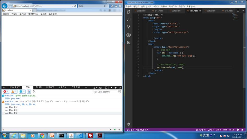Show the errors and warnings count in the VS Code status bar

click(130, 130)
